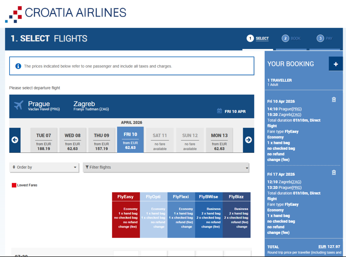Select the FlyEasy fare column header
346x257 pixels.
pos(126,197)
